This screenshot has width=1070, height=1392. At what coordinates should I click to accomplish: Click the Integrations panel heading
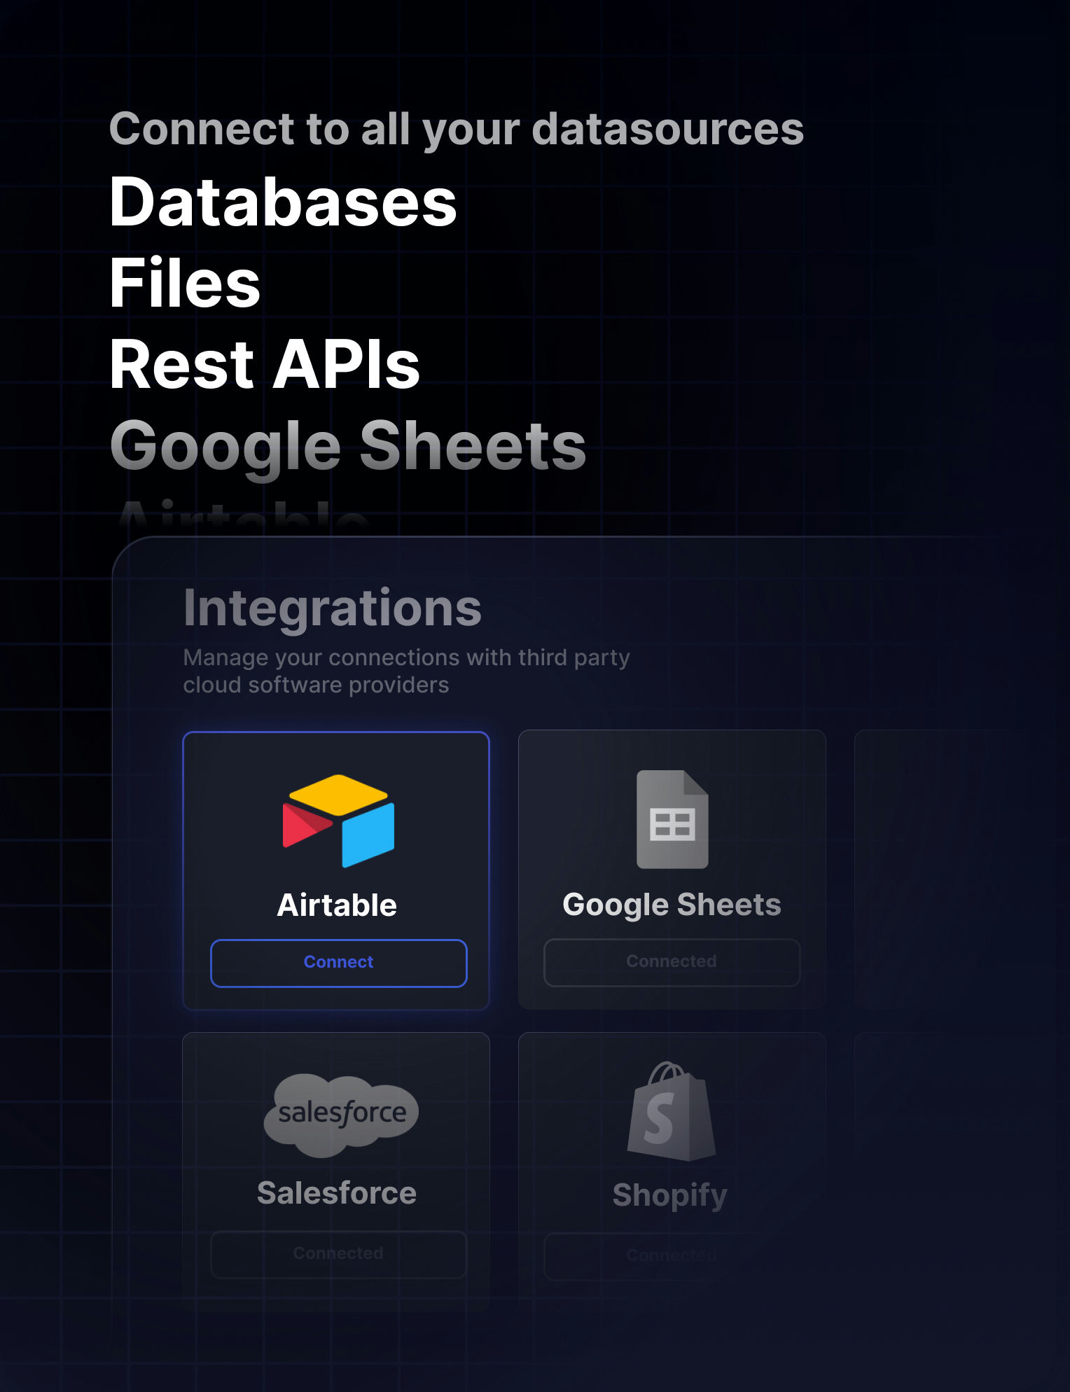(332, 608)
